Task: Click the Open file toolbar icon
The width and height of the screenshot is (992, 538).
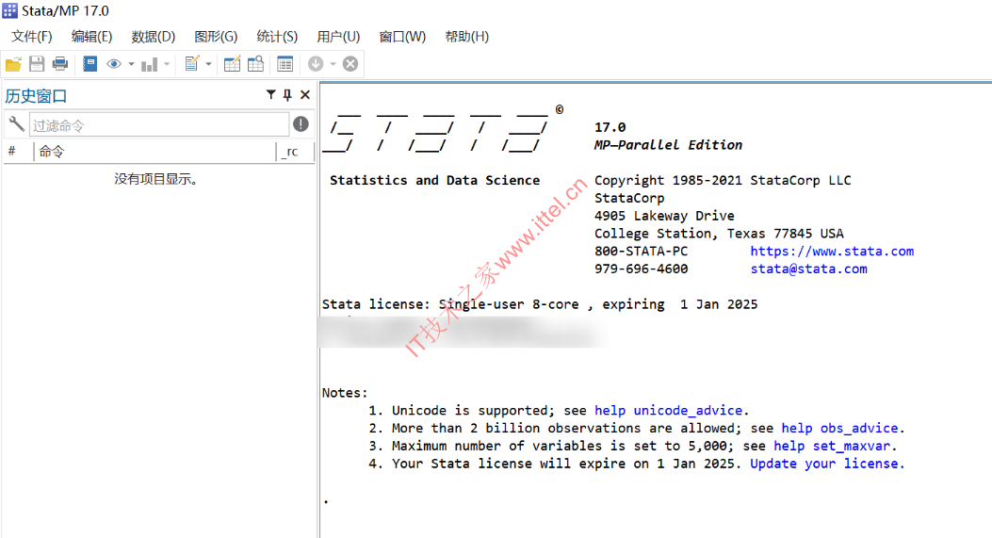Action: (x=13, y=64)
